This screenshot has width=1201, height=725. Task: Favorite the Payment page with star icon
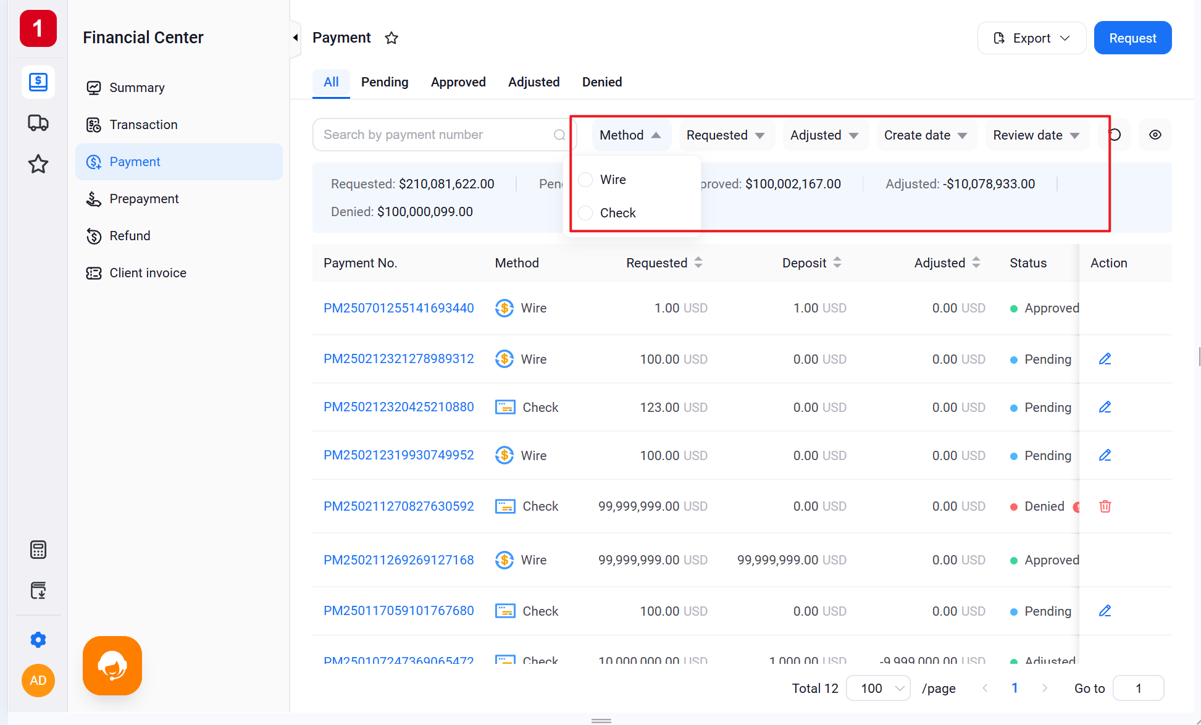pyautogui.click(x=391, y=38)
